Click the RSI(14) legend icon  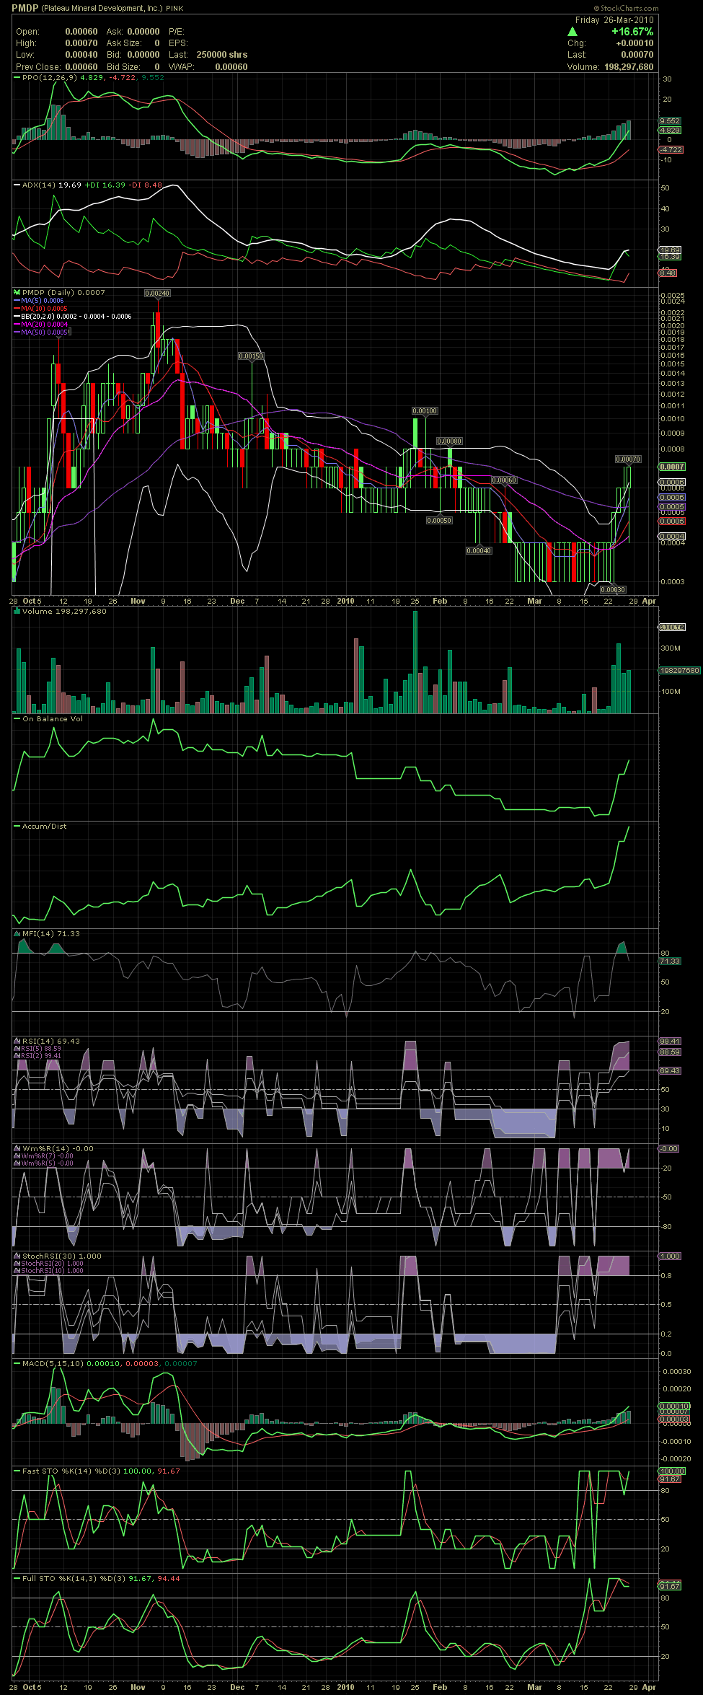17,1041
